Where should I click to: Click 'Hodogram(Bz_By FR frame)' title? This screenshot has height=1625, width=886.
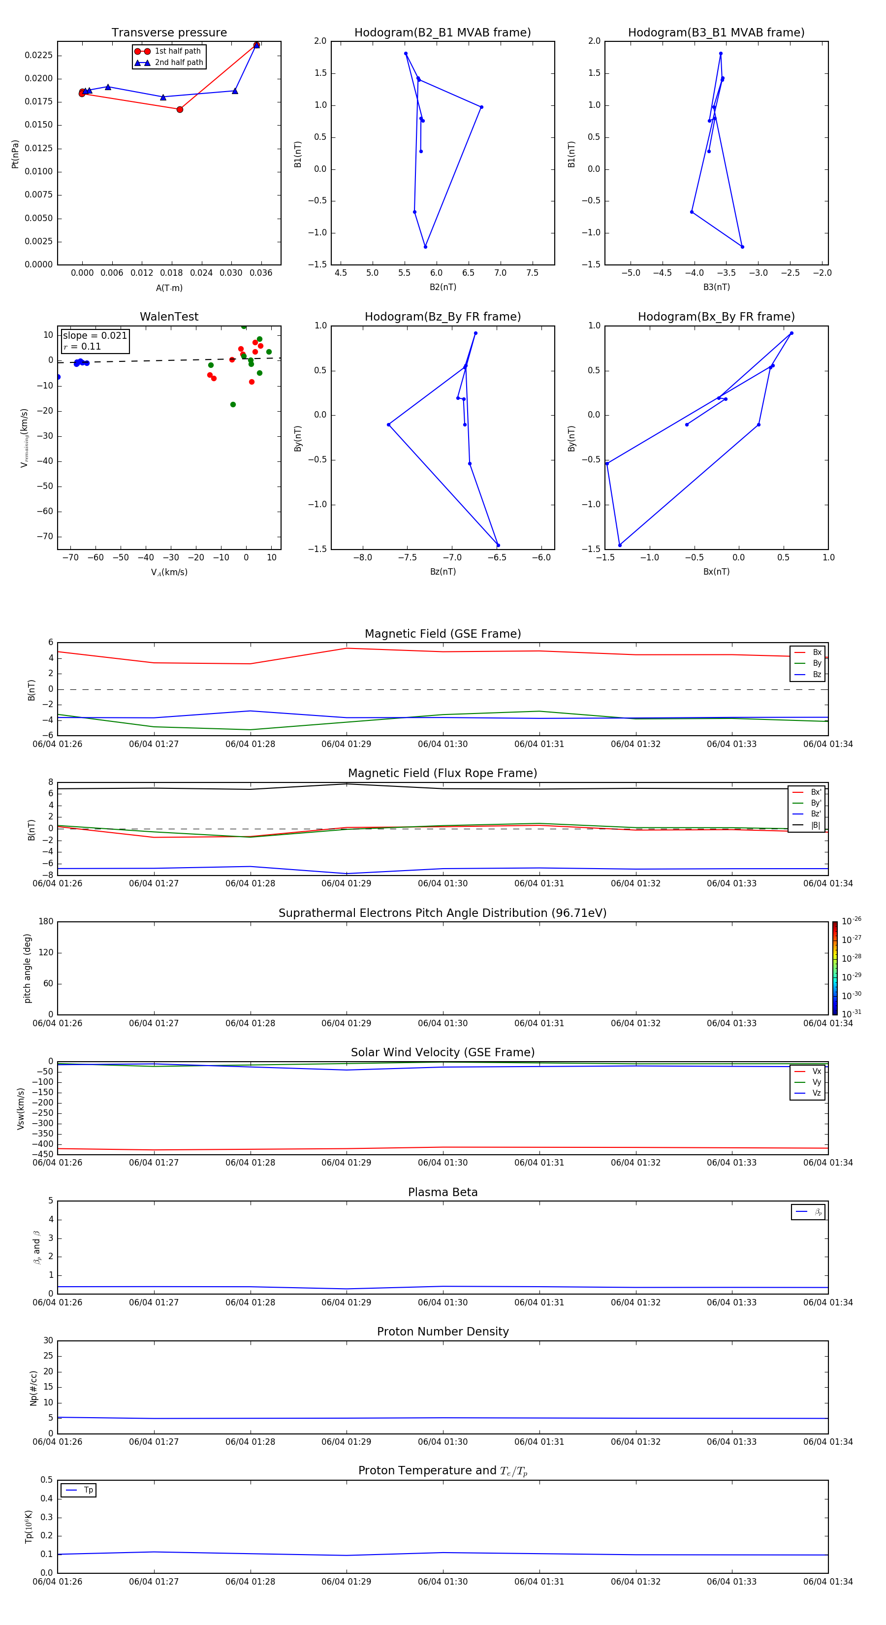tap(443, 317)
